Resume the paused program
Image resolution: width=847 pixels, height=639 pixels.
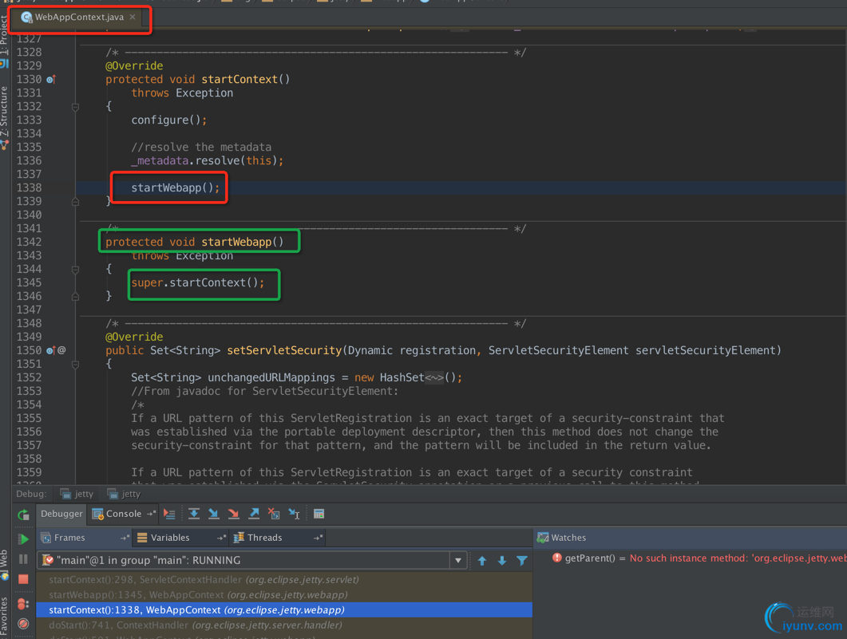(23, 538)
